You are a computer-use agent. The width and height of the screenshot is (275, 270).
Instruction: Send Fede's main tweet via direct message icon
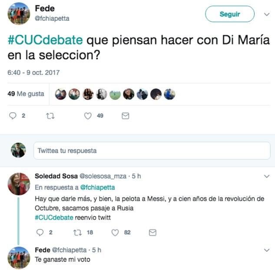(126, 116)
